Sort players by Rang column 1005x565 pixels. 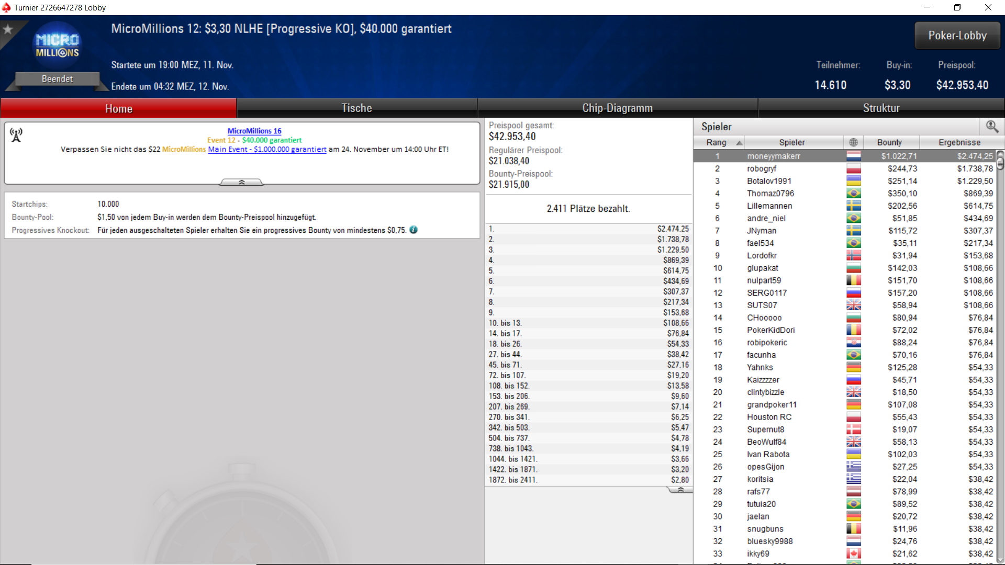point(719,142)
